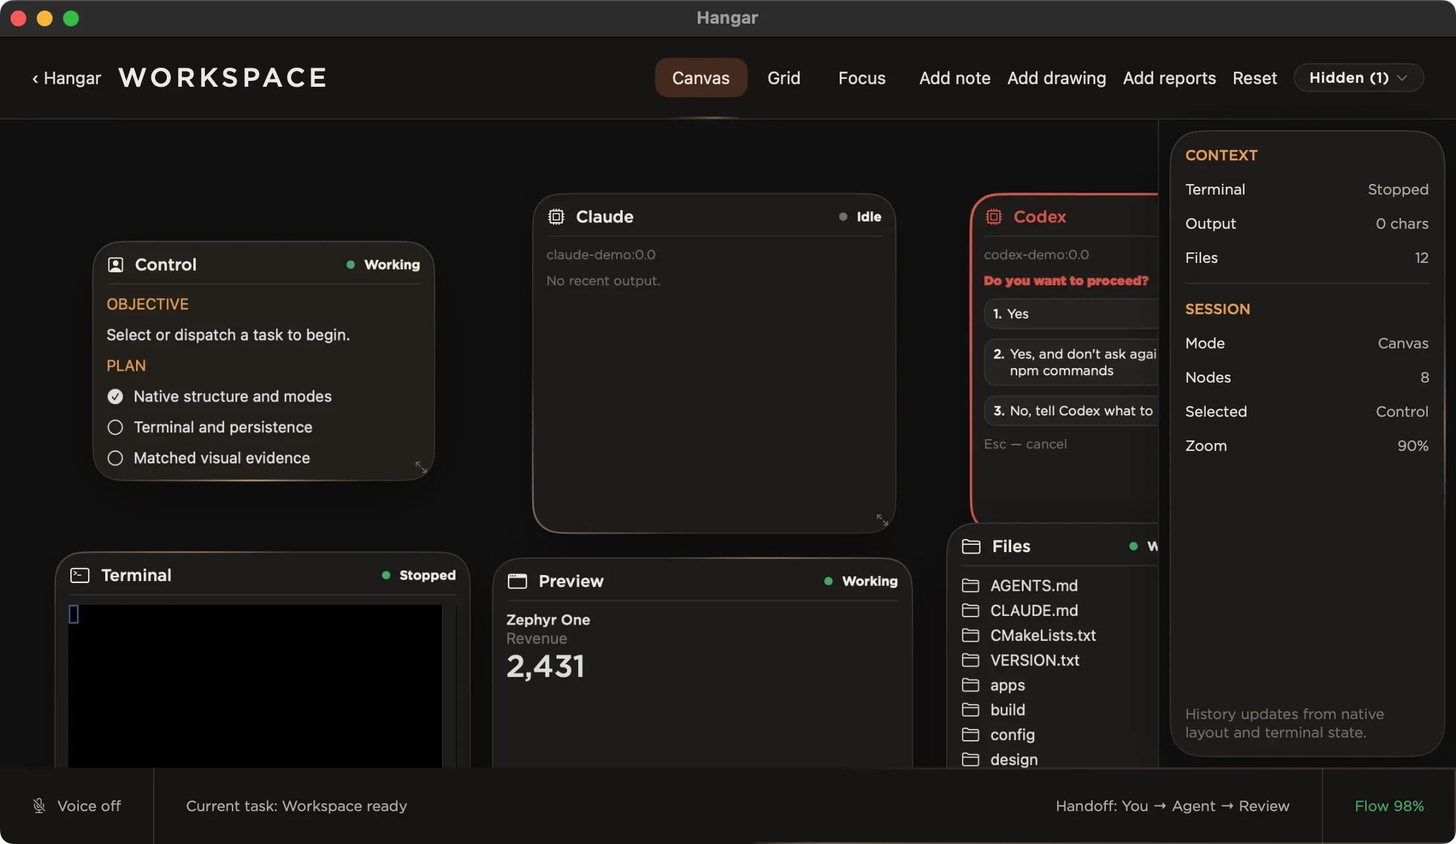Click the Preview panel window icon

[517, 581]
